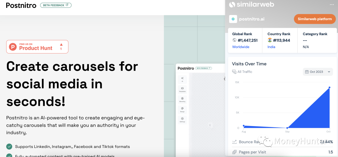The image size is (338, 157).
Task: Select the Templates sidebar icon
Action: 182,89
